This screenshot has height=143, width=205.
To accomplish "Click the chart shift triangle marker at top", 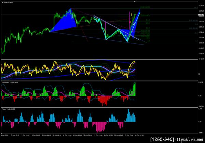I will tap(135, 2).
